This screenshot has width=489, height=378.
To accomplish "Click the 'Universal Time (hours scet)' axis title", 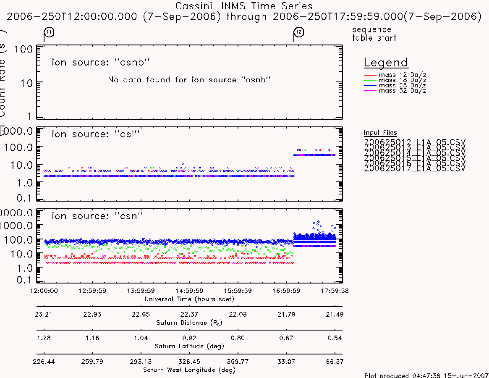I will (x=189, y=299).
